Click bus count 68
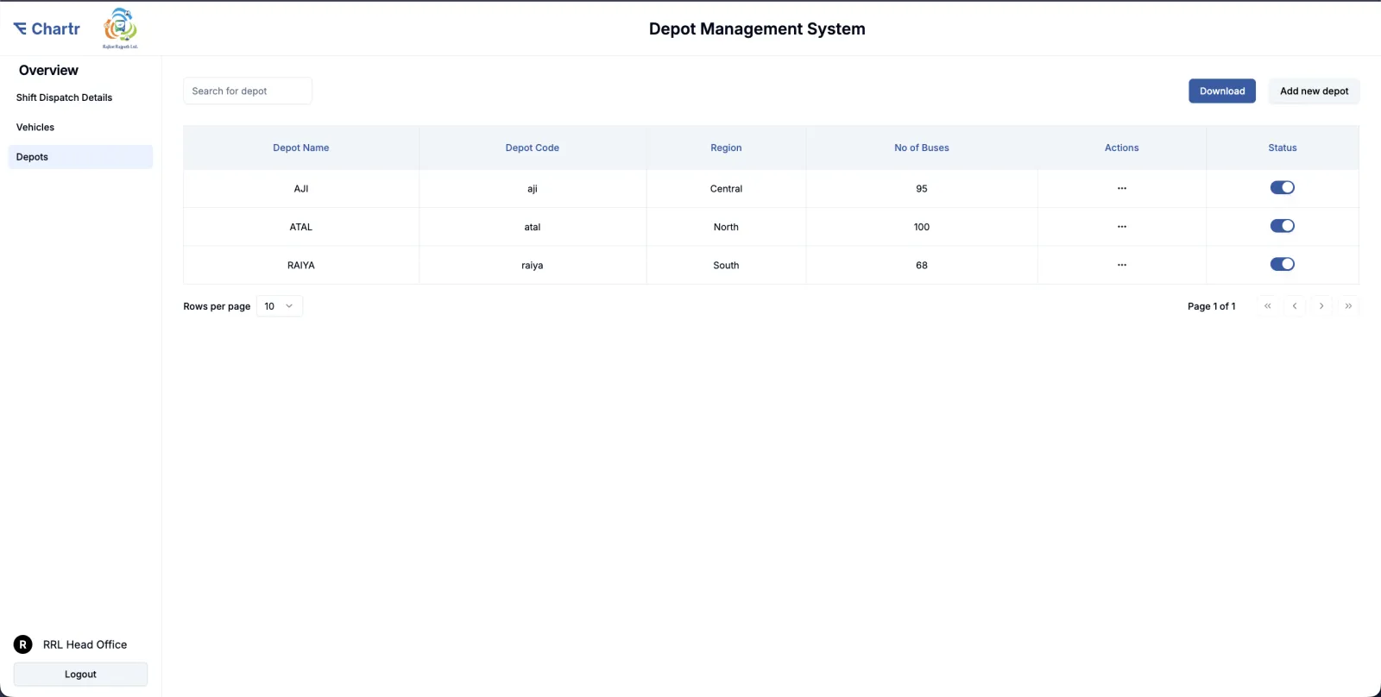This screenshot has width=1381, height=697. (922, 265)
